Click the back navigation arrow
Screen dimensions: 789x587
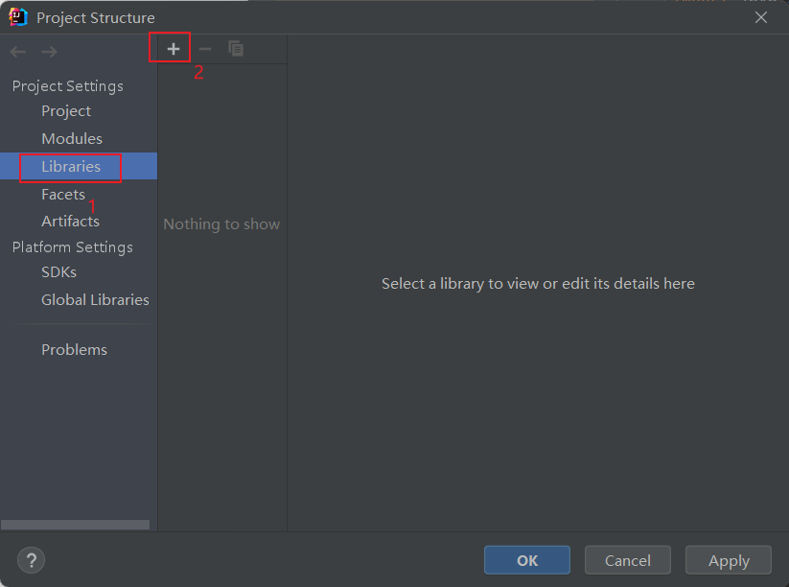pyautogui.click(x=15, y=51)
